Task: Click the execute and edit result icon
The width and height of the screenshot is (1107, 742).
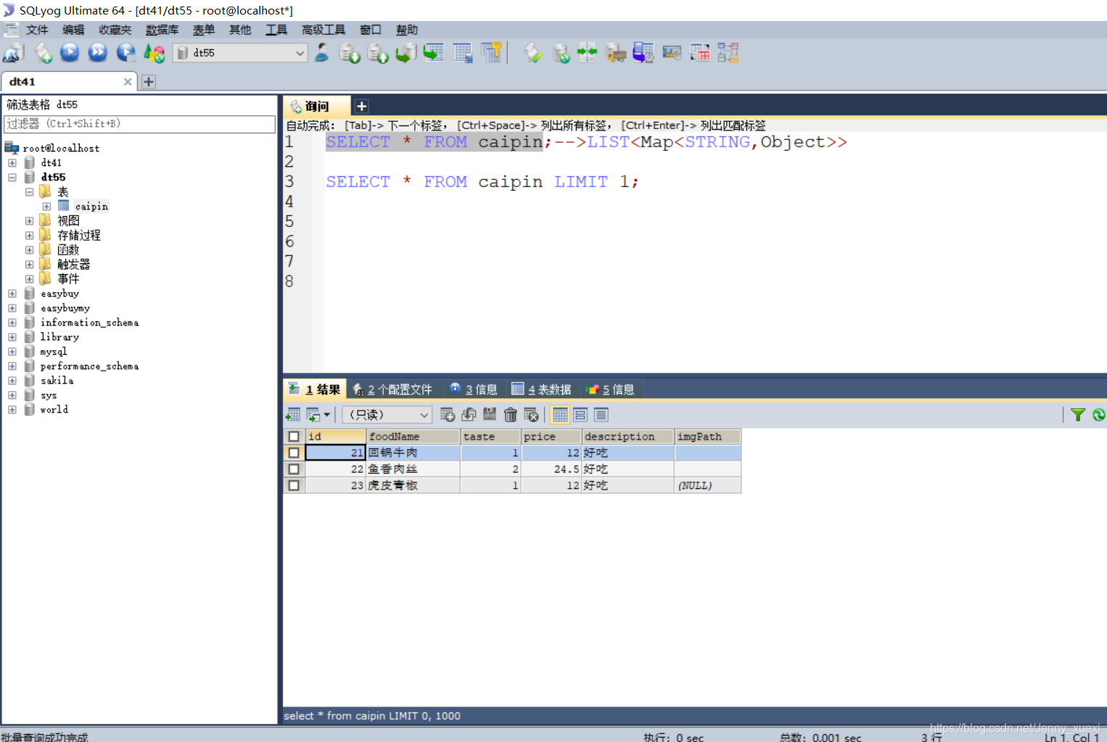Action: coord(125,53)
